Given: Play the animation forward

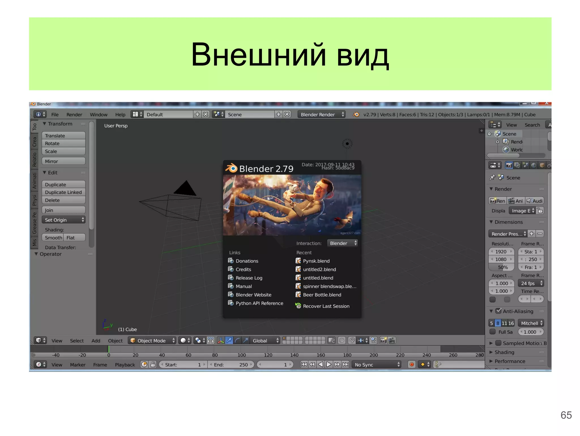Looking at the screenshot, I should (329, 365).
